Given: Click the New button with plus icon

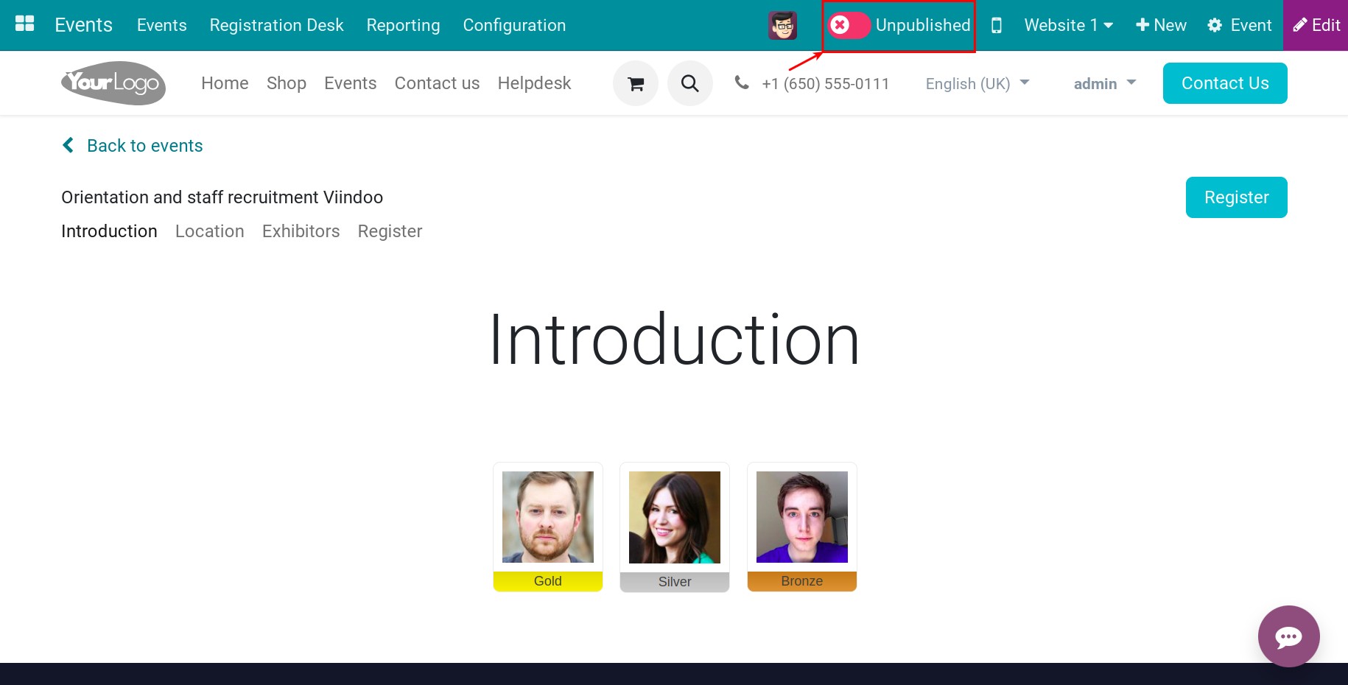Looking at the screenshot, I should click(x=1161, y=25).
